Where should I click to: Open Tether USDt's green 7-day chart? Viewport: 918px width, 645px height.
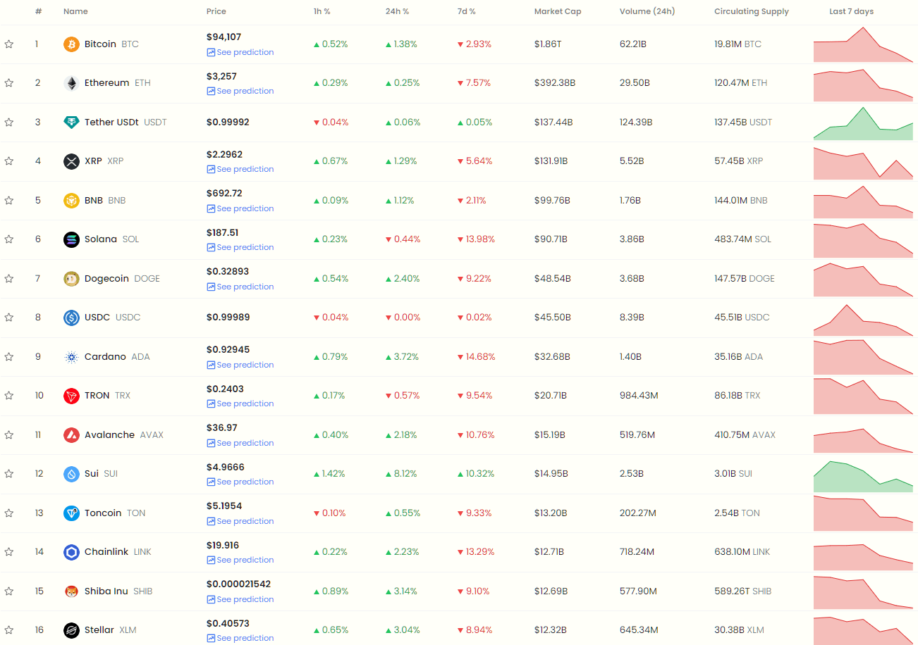pos(863,123)
